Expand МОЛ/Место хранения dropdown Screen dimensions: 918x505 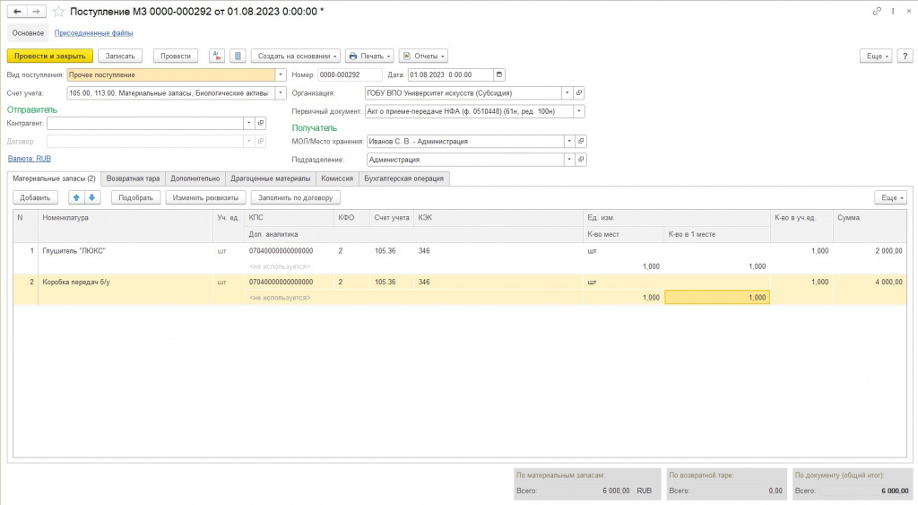[569, 141]
